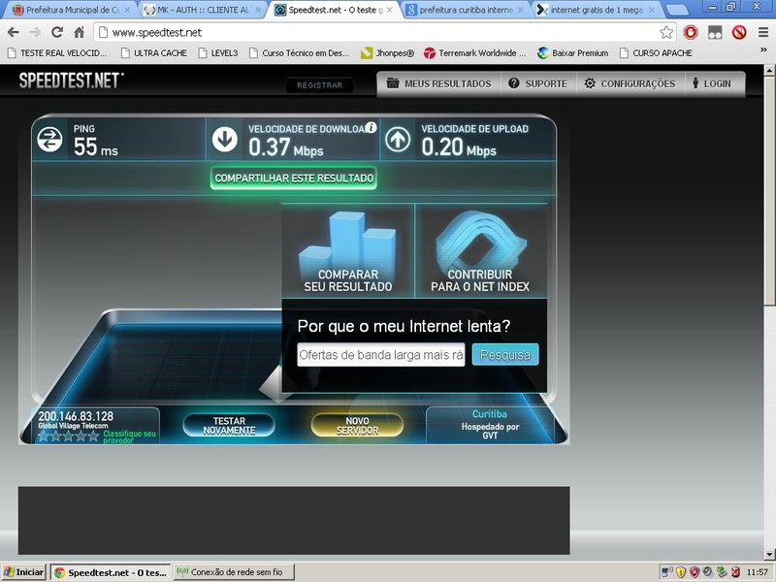Switch to the Prefeitura Municipal tab
Screen dimensions: 776x582
click(71, 10)
